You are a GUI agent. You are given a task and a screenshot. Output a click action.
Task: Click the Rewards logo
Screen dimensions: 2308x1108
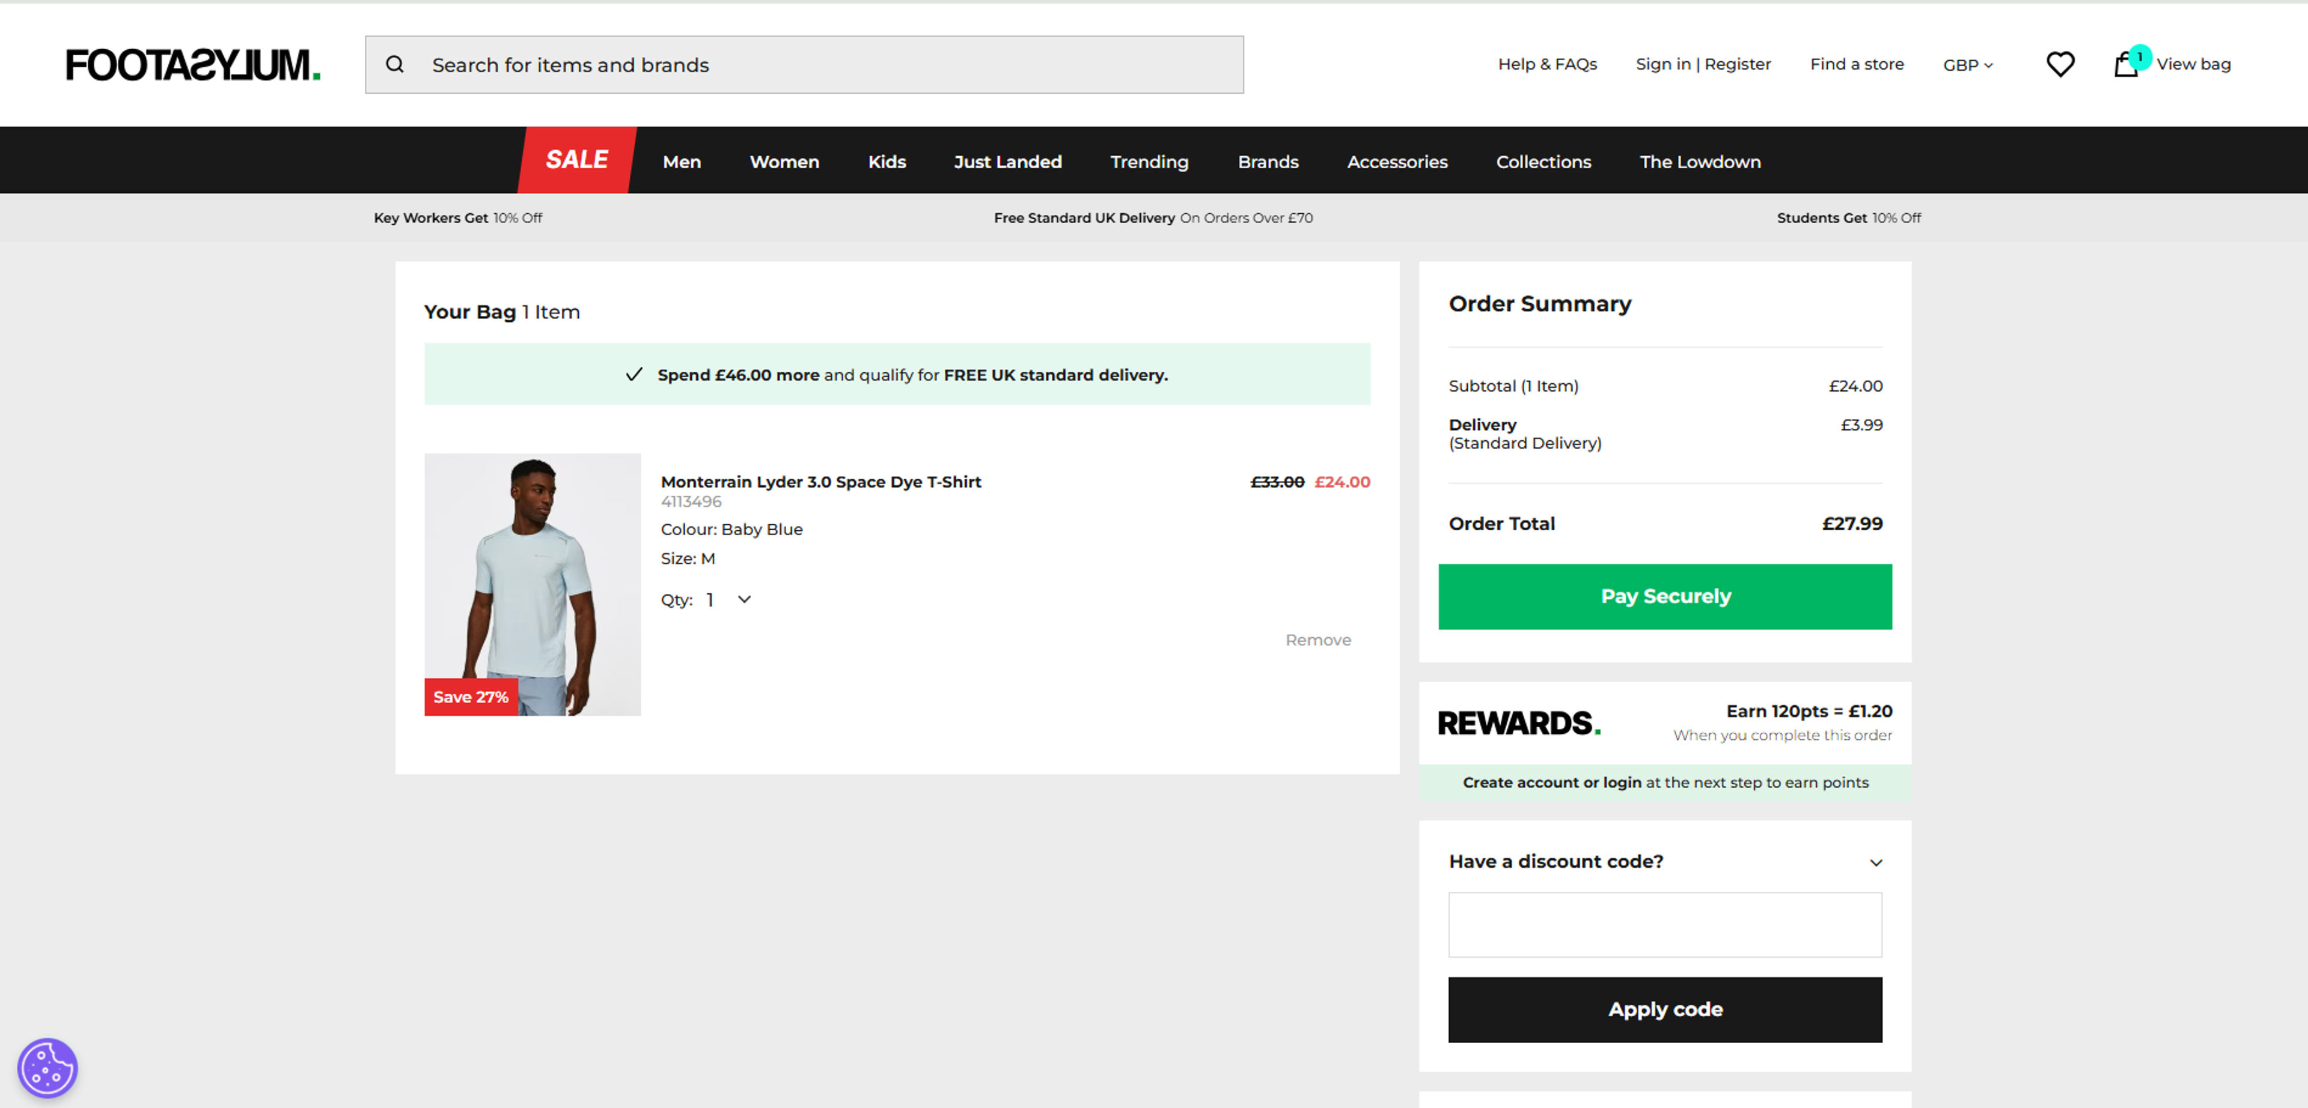point(1519,723)
